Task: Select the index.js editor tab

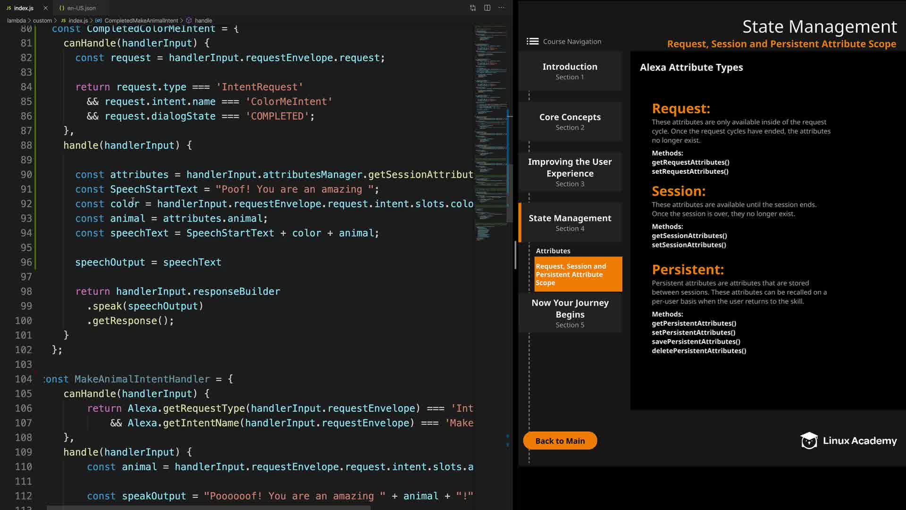Action: (x=23, y=8)
